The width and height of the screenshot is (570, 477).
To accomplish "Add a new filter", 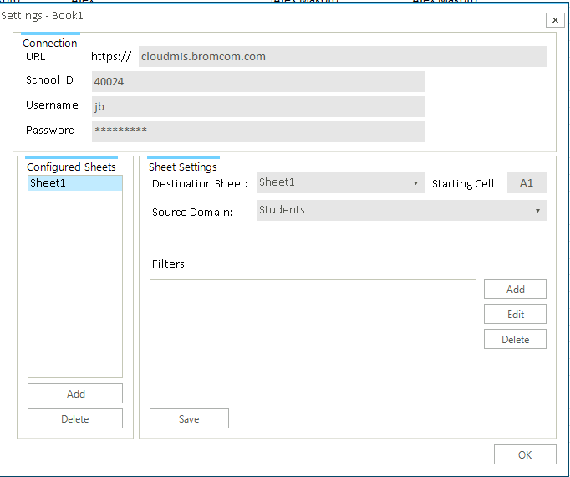I will (515, 289).
